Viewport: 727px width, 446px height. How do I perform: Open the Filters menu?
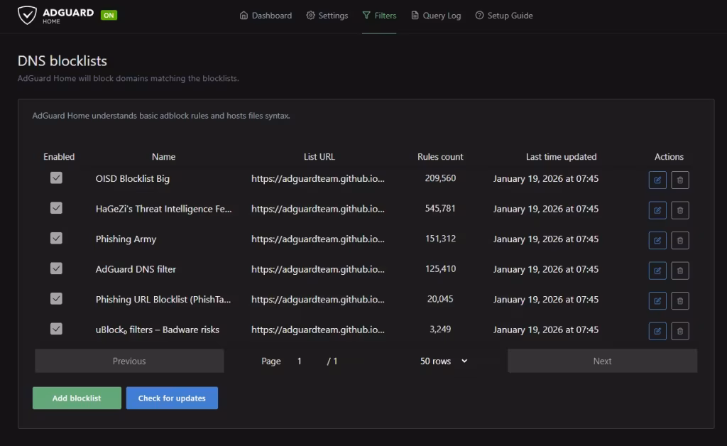tap(379, 16)
